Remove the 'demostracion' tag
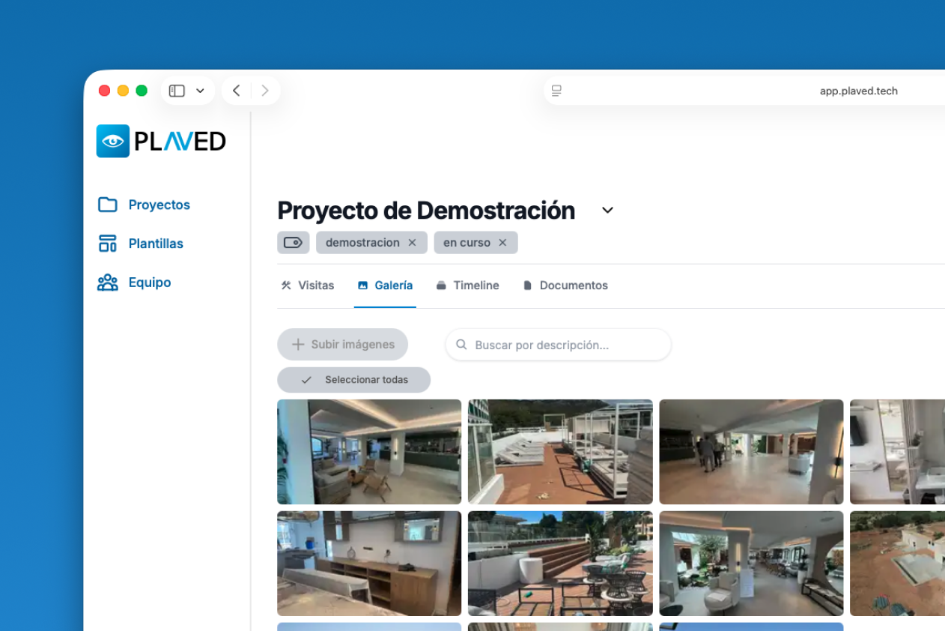The image size is (945, 631). pos(412,243)
